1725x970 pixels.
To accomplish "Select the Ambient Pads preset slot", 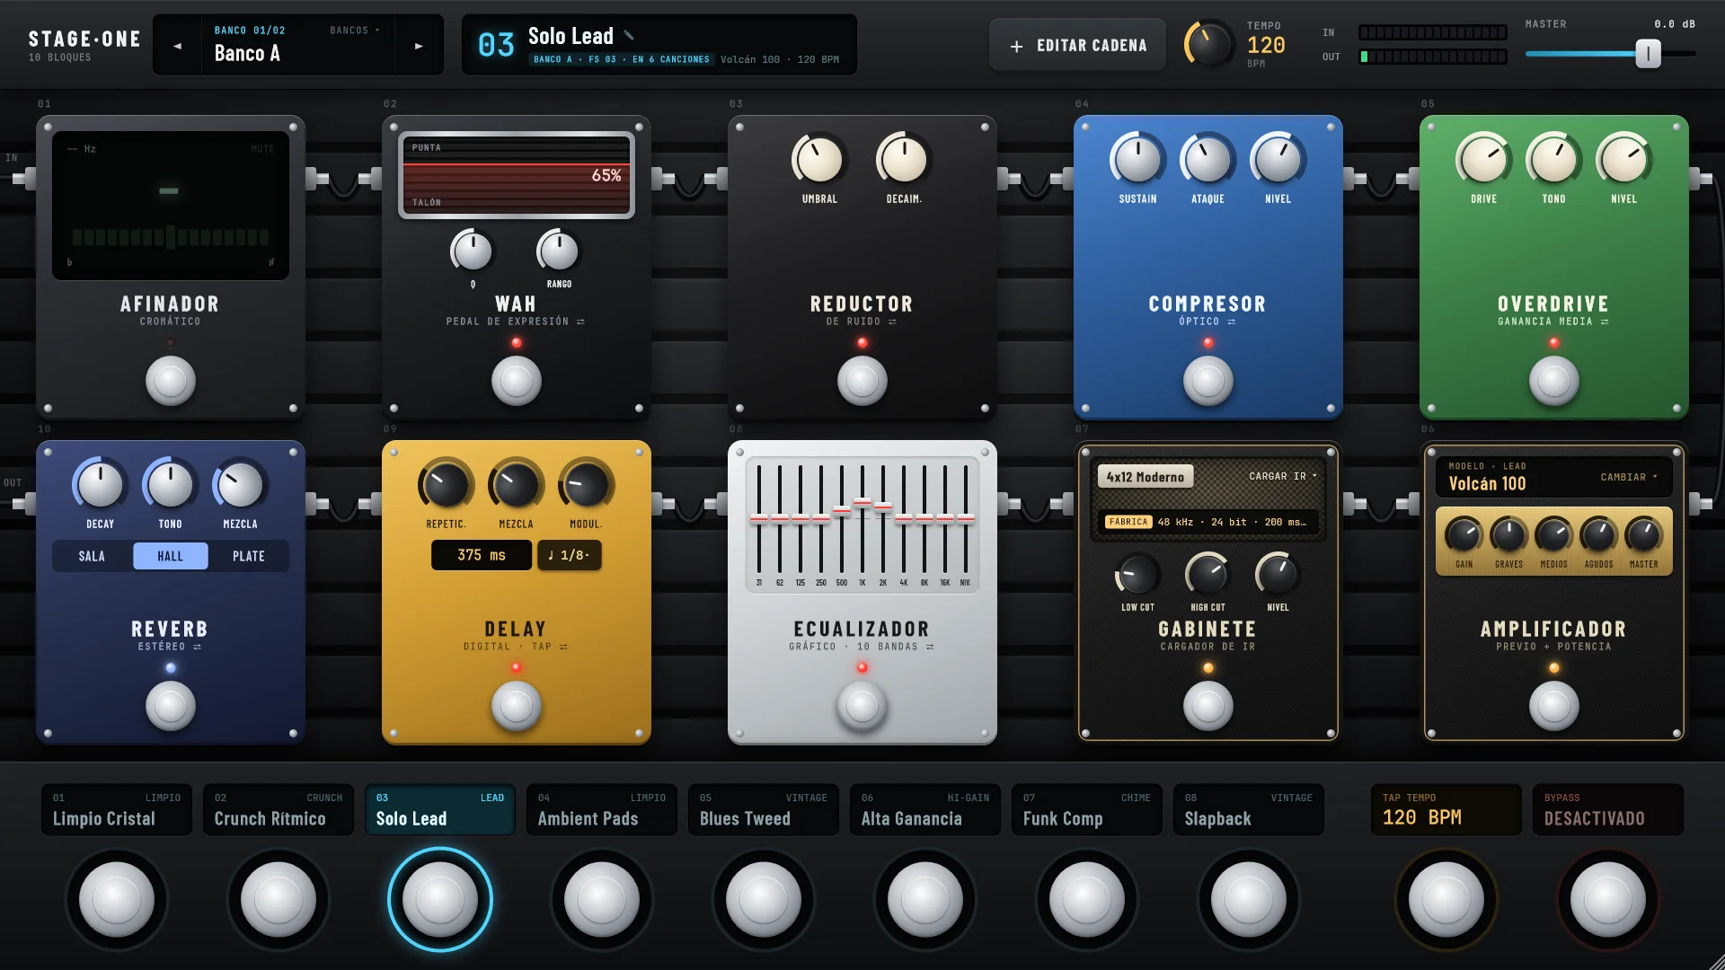I will [x=602, y=809].
